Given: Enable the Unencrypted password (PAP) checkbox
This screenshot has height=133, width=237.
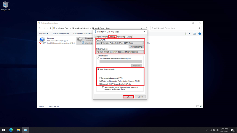Looking at the screenshot, I should point(100,78).
